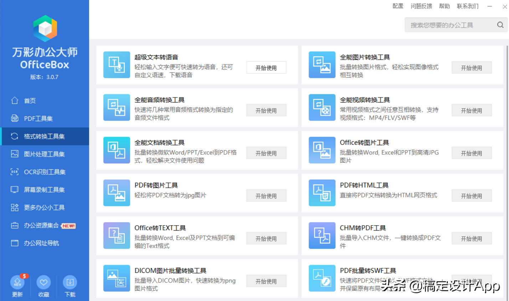The height and width of the screenshot is (301, 509).
Task: Click the 格式转换工具集 refresh icon
Action: (x=15, y=136)
